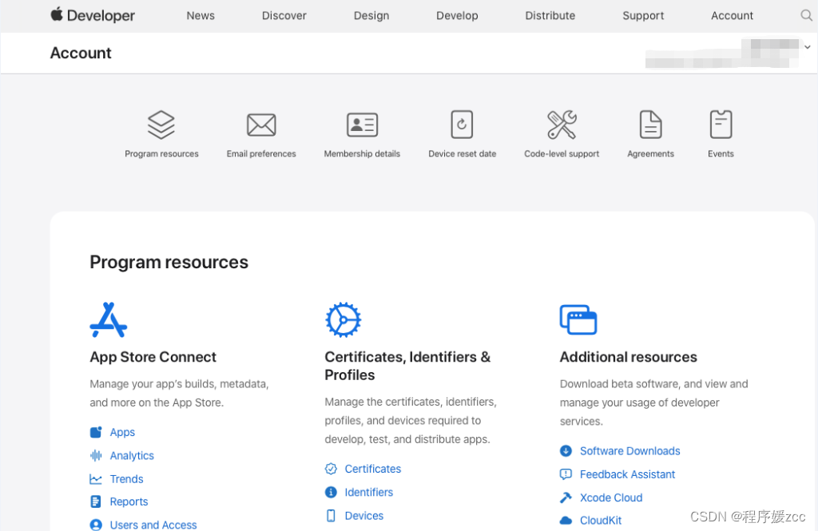The image size is (818, 531).
Task: Open the Design menu item
Action: [371, 16]
